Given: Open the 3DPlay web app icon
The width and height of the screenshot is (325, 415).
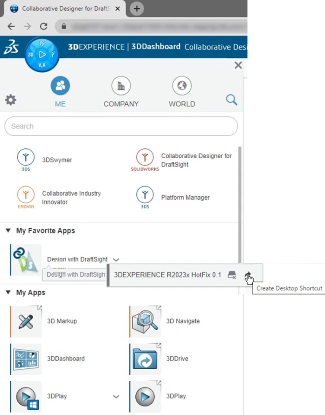Looking at the screenshot, I should [145, 396].
